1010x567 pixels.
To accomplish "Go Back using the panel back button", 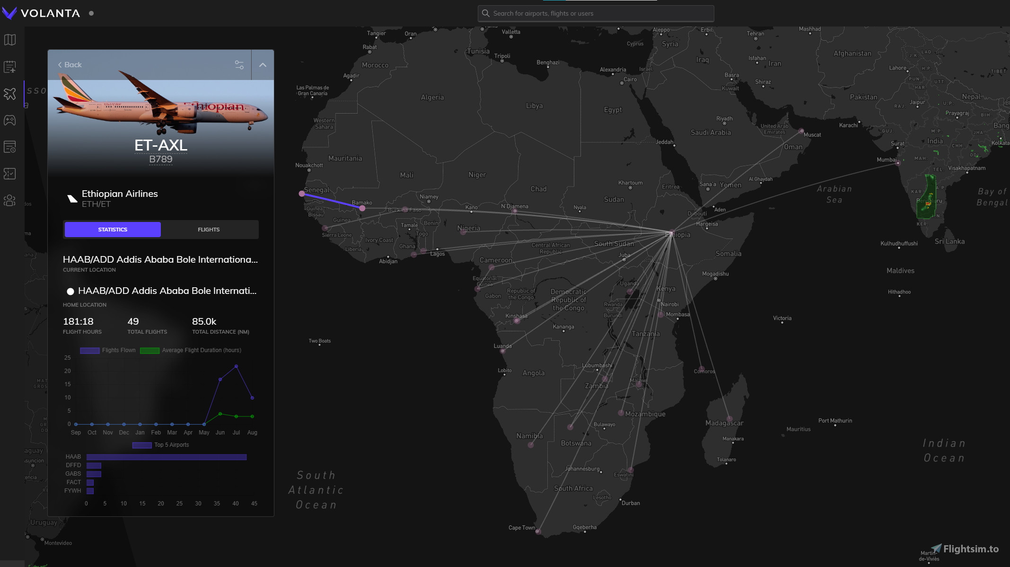I will pyautogui.click(x=70, y=64).
